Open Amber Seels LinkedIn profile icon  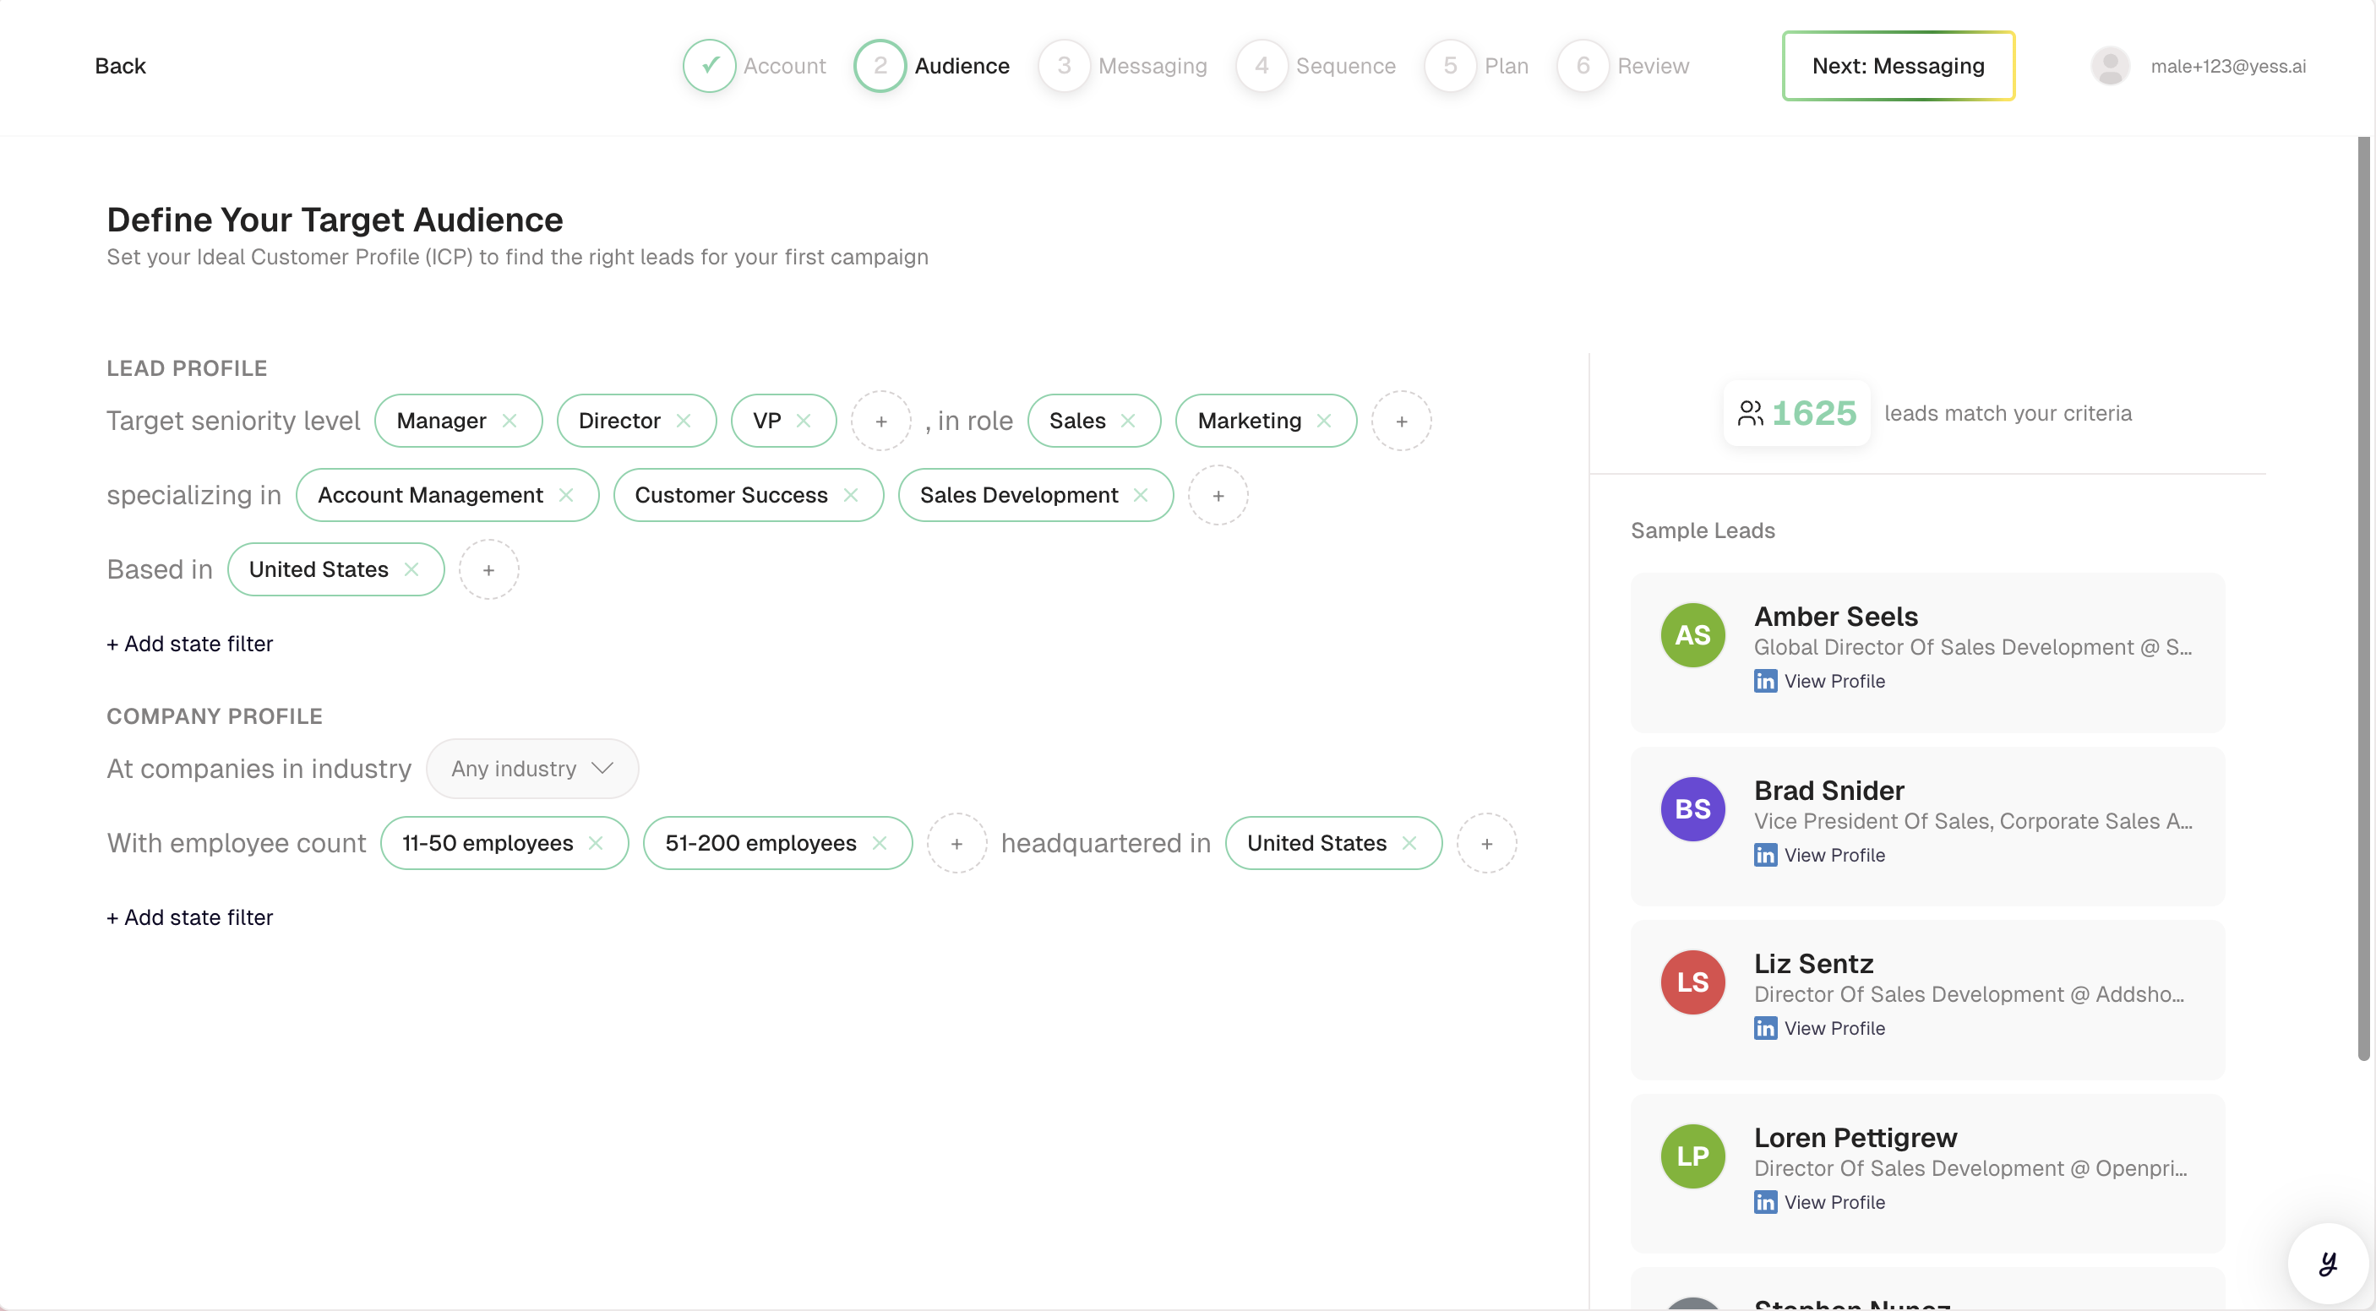tap(1765, 682)
